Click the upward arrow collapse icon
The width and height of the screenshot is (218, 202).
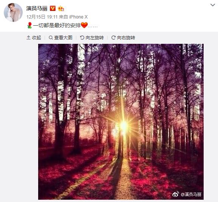click(28, 38)
